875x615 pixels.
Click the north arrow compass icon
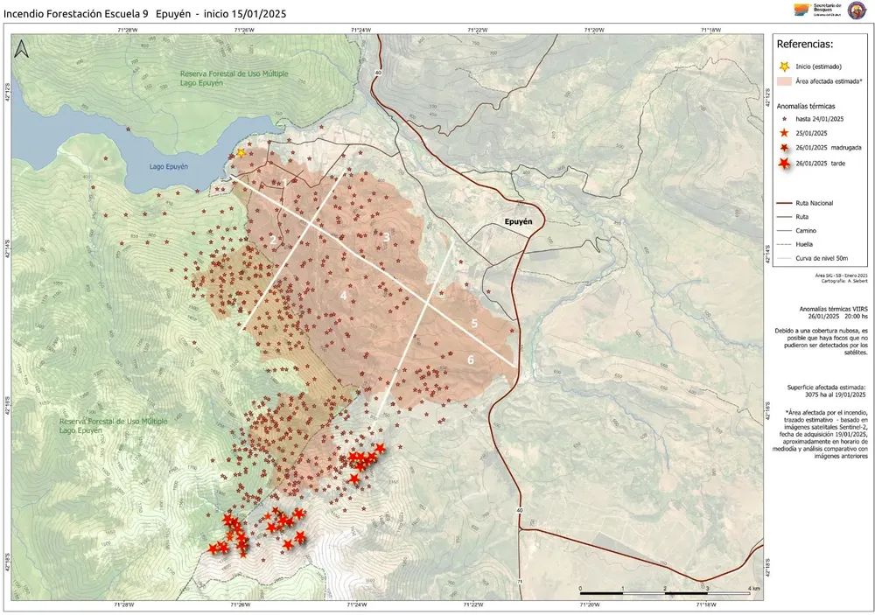coord(21,50)
